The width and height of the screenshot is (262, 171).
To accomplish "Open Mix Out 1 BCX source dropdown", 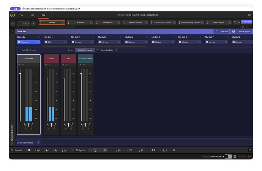I will click(x=56, y=42).
